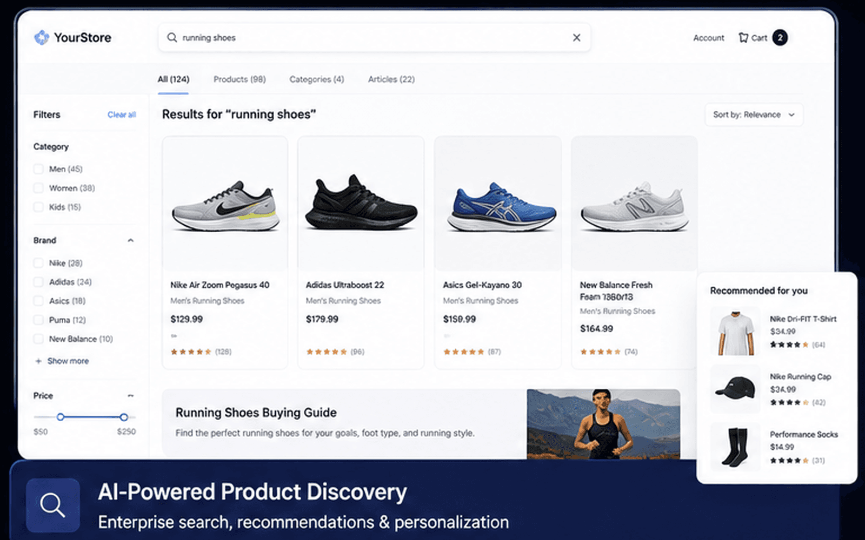The width and height of the screenshot is (865, 540).
Task: Collapse the Brand filter section chevron
Action: click(x=130, y=240)
